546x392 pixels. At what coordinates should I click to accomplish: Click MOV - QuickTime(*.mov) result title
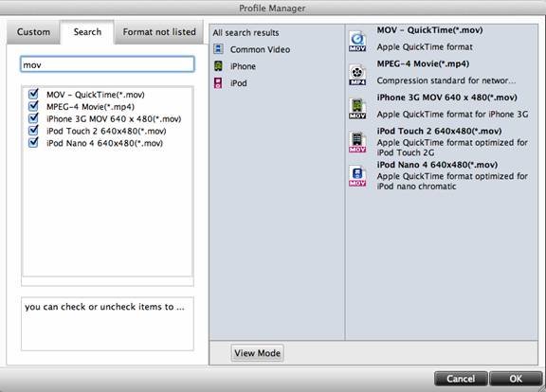[429, 30]
